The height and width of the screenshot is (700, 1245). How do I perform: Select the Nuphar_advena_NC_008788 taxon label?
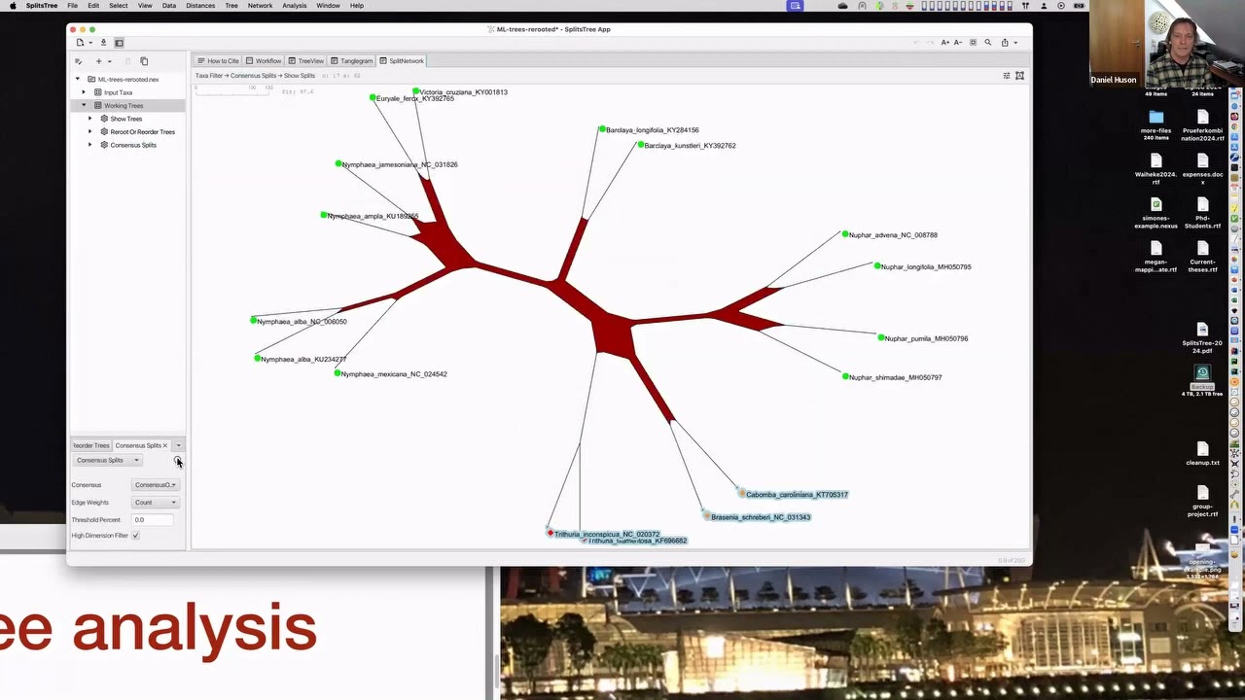click(893, 235)
